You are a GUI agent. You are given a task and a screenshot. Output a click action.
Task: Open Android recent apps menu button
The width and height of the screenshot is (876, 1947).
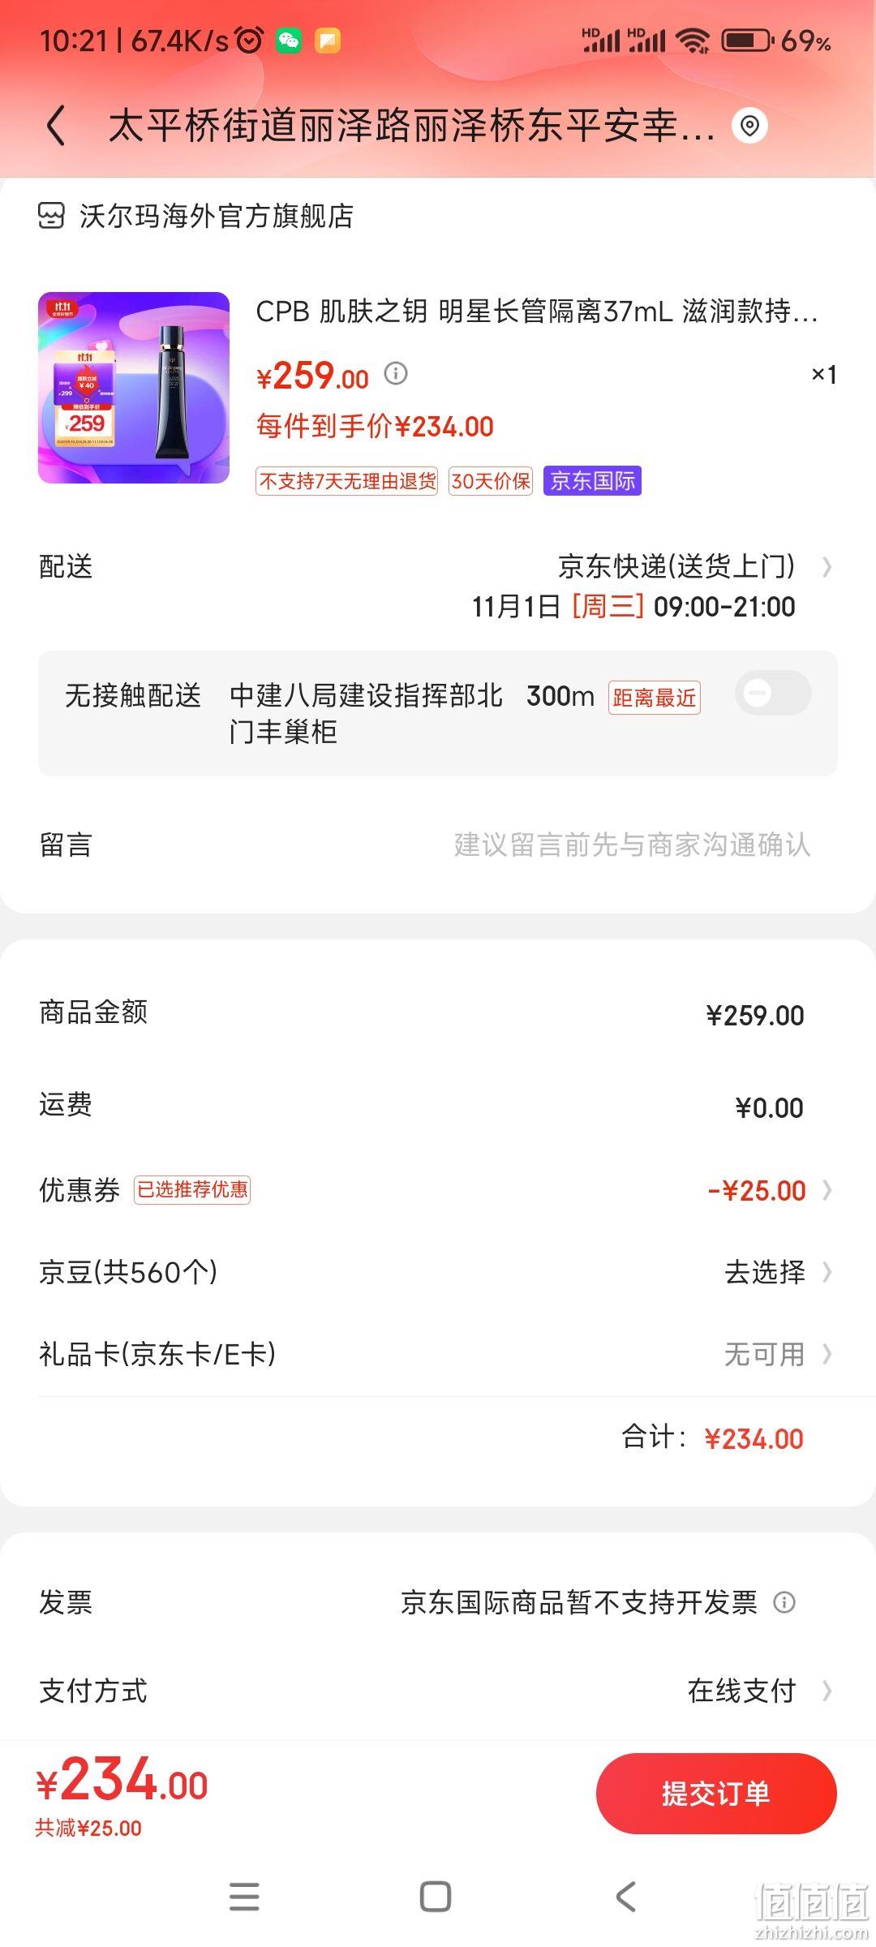click(x=244, y=1896)
